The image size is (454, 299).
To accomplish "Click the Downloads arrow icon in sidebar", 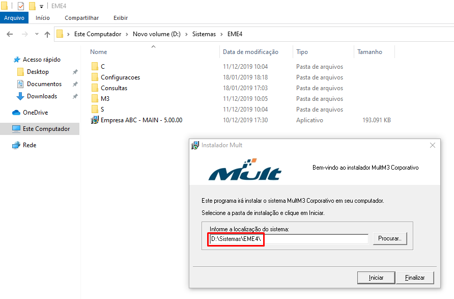I will coord(20,96).
